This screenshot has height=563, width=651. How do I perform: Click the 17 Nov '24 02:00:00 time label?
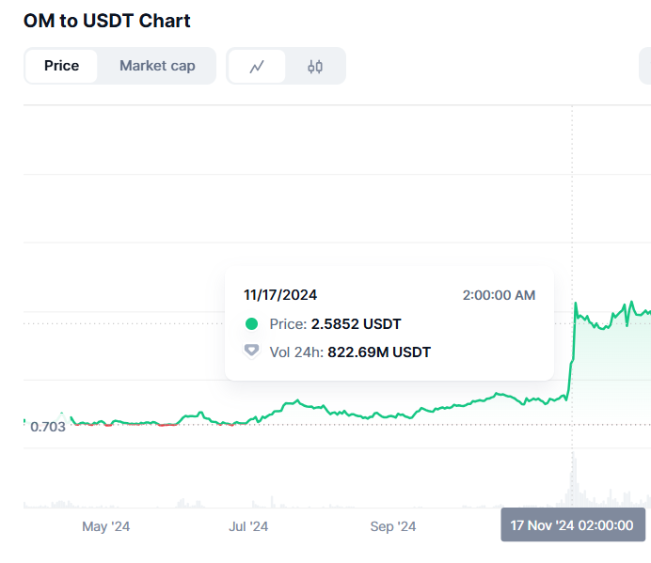coord(573,524)
